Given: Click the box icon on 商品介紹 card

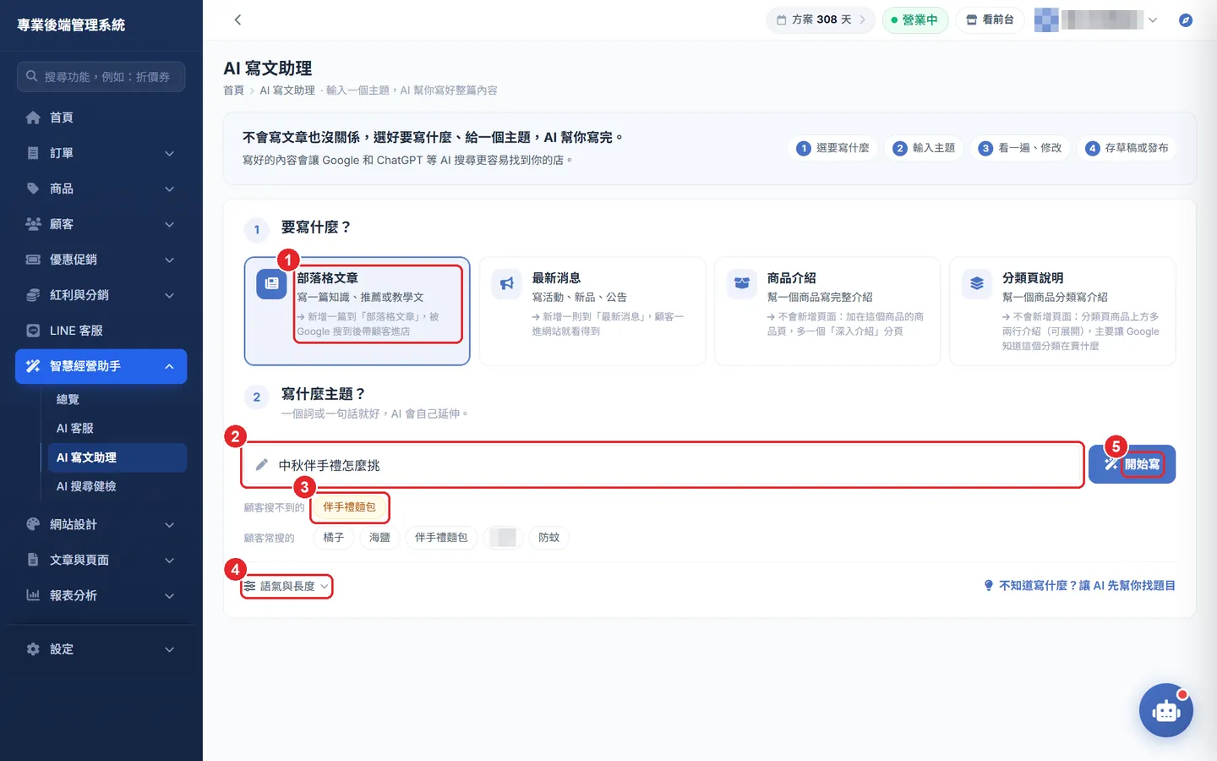Looking at the screenshot, I should 741,284.
